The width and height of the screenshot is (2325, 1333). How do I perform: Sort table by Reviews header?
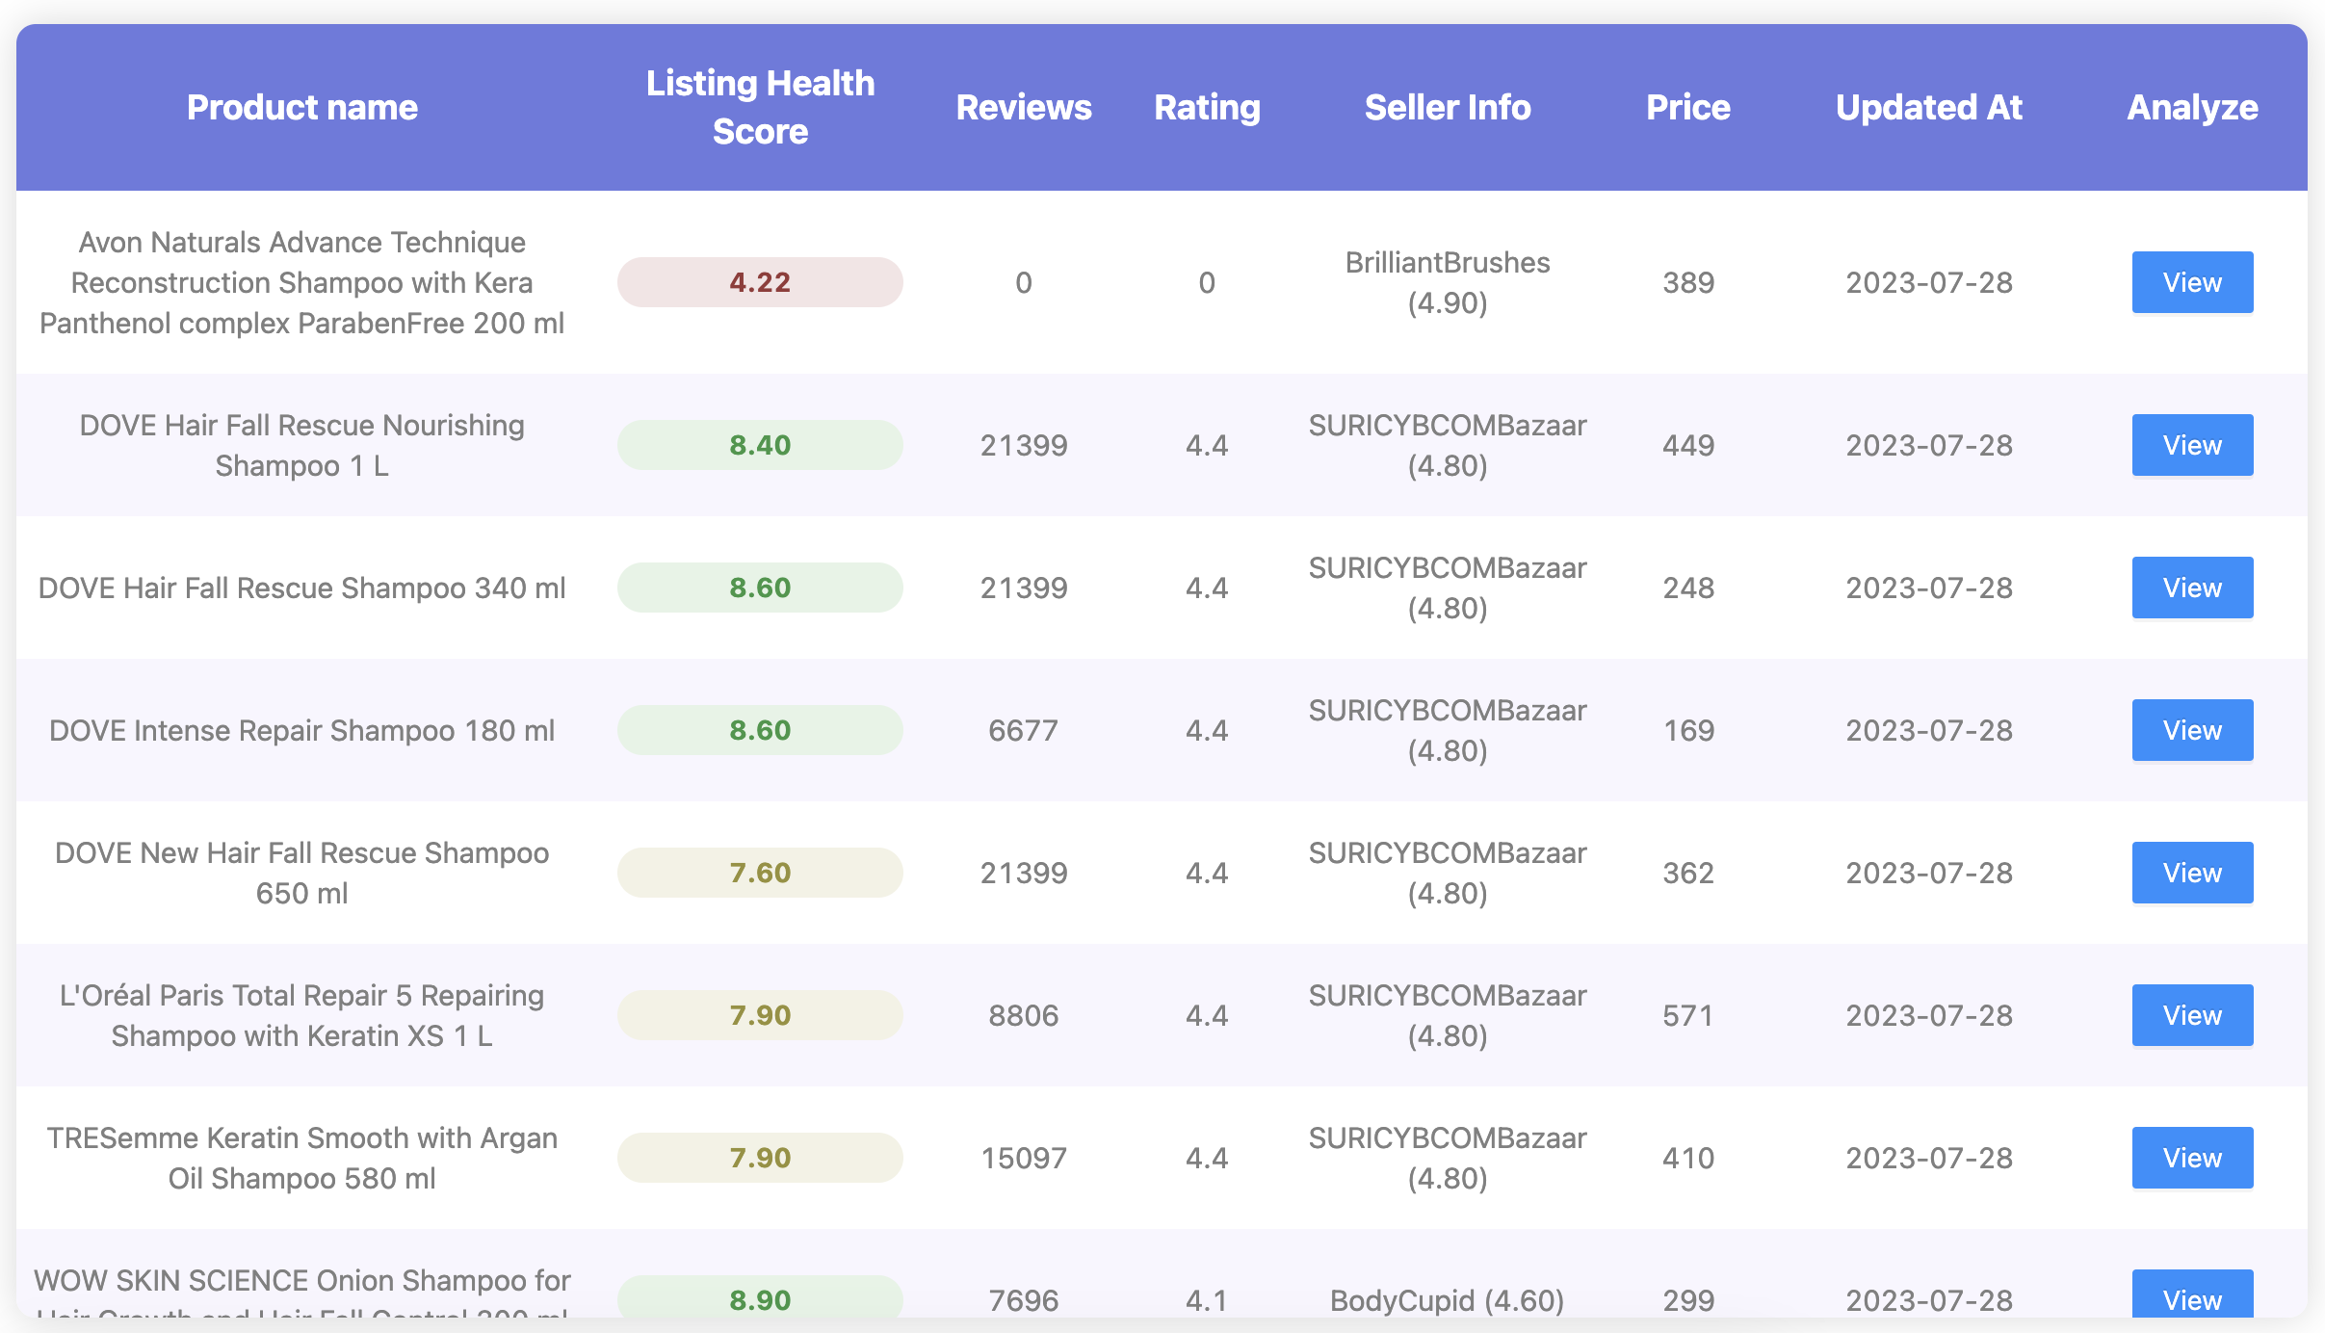point(1023,107)
